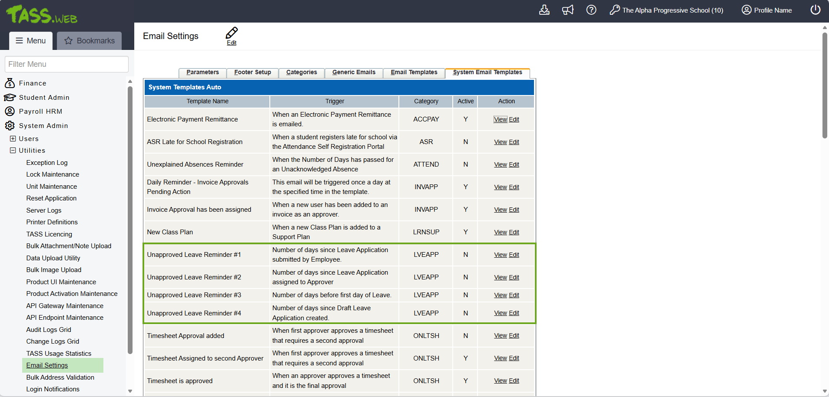This screenshot has height=397, width=829.
Task: Open the announcements megaphone icon
Action: point(567,10)
